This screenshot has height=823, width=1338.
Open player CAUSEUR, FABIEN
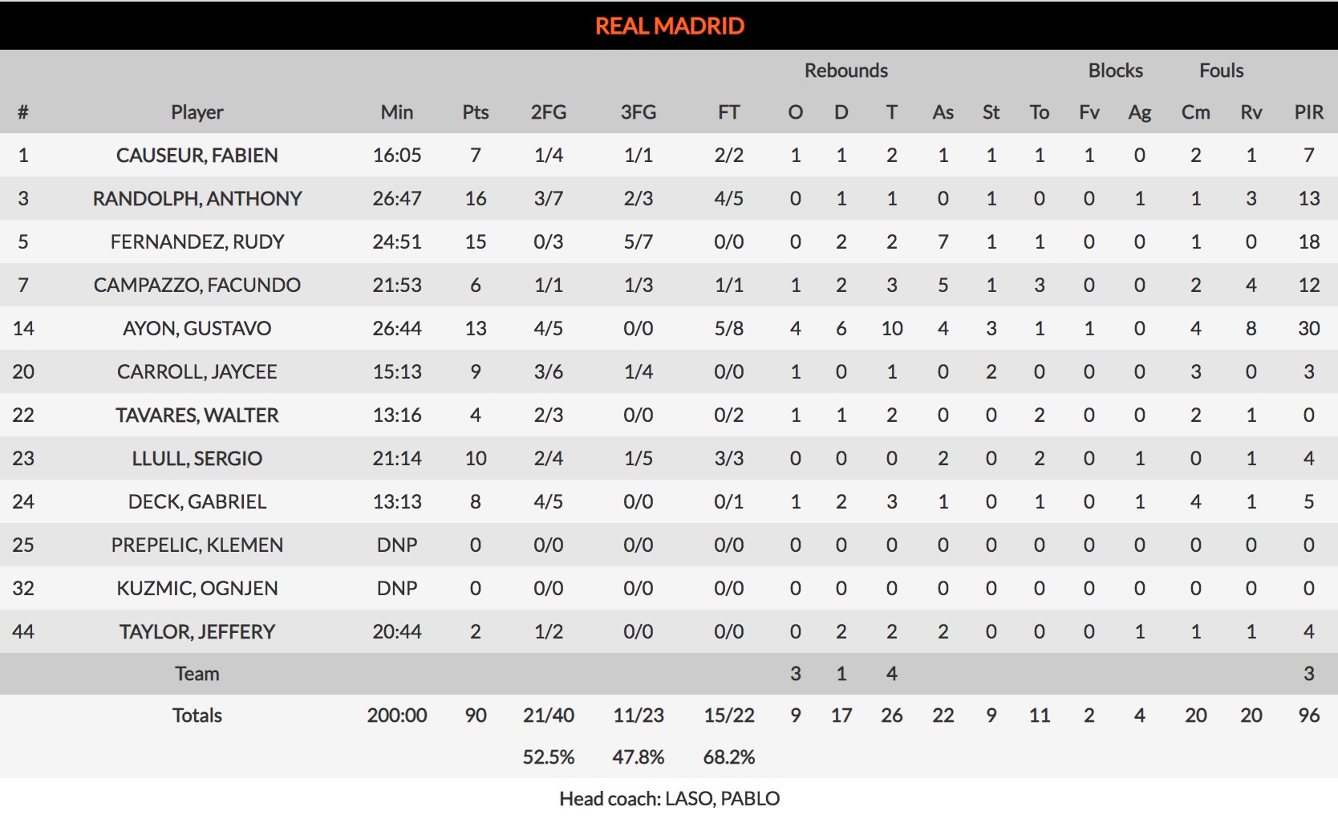tap(197, 156)
